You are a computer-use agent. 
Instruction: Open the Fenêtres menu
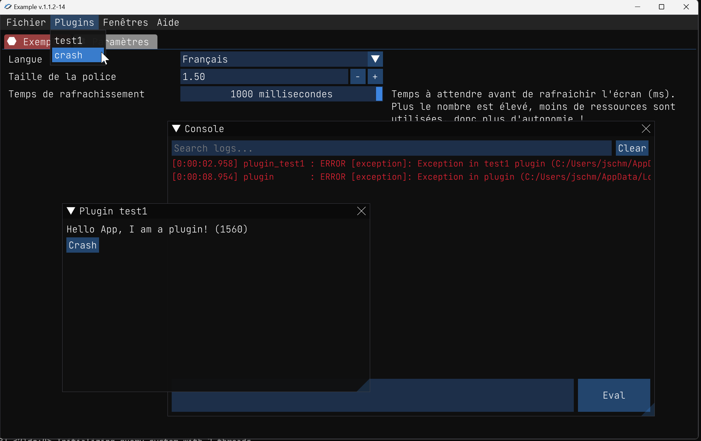125,23
